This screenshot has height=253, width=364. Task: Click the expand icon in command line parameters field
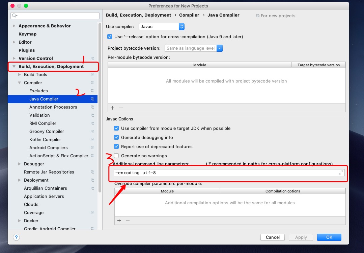(341, 173)
